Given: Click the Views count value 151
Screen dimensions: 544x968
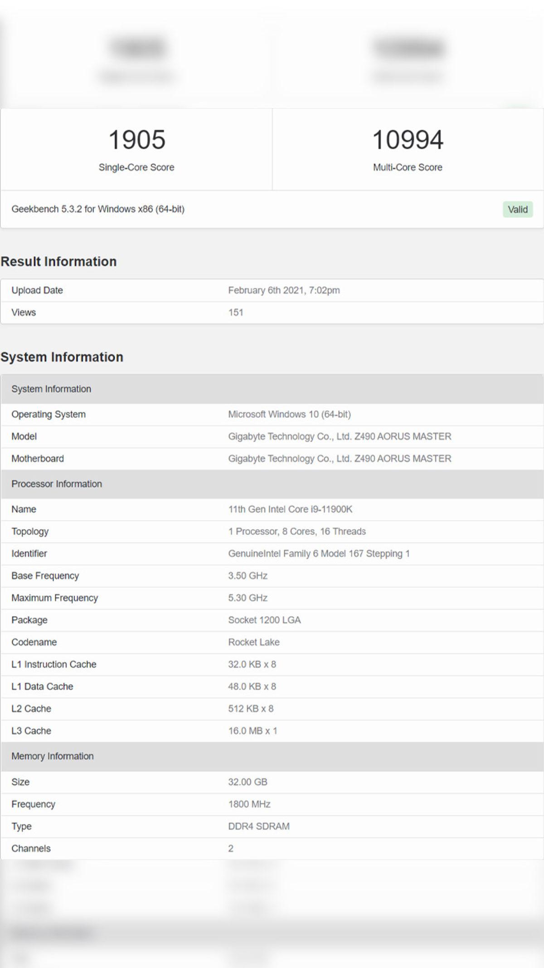Looking at the screenshot, I should point(236,313).
